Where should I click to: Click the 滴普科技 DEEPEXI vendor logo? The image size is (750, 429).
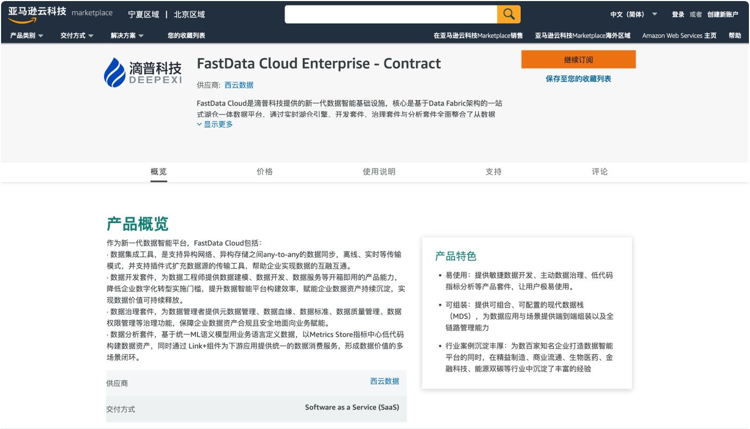pos(142,73)
